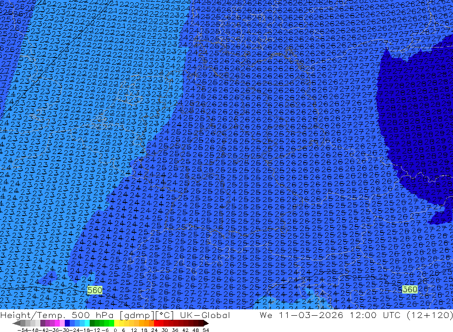The image size is (453, 332).
Task: Click the dark maroon right arrow of color scale
Action: point(206,323)
